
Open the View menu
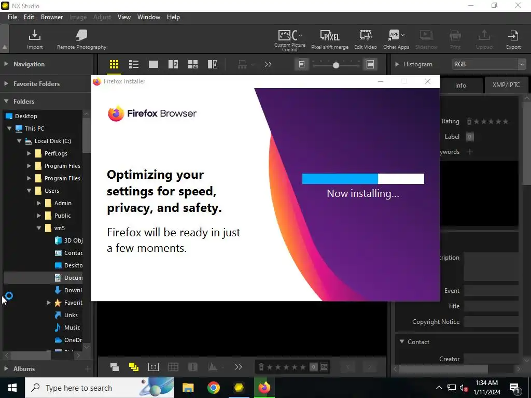point(124,17)
